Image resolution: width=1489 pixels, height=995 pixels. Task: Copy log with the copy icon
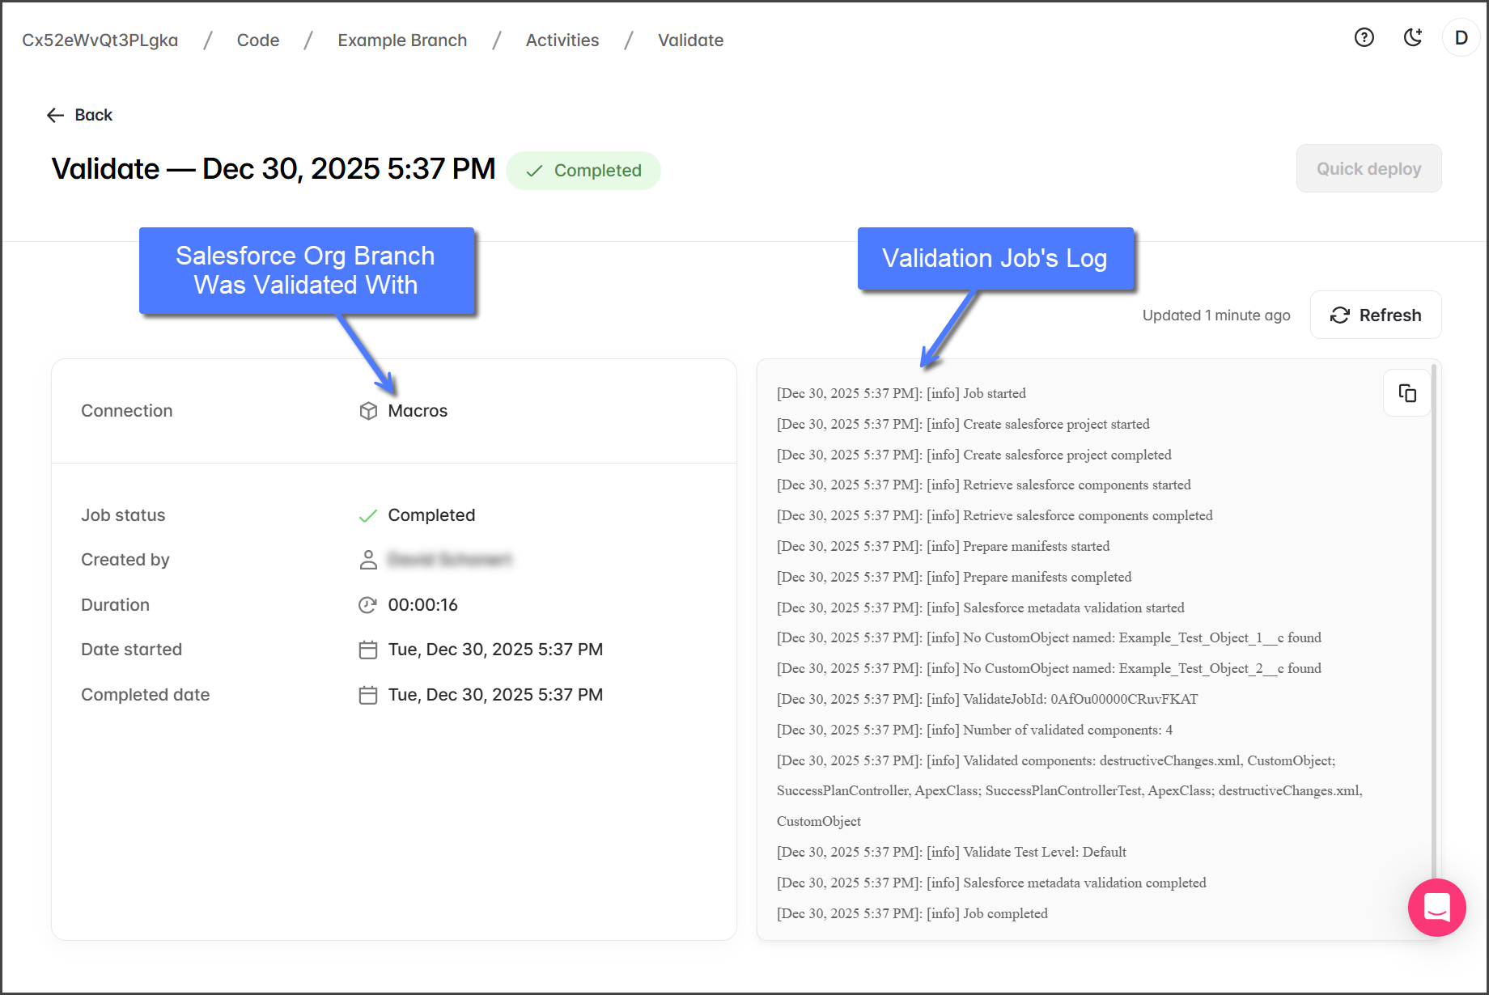(x=1407, y=393)
